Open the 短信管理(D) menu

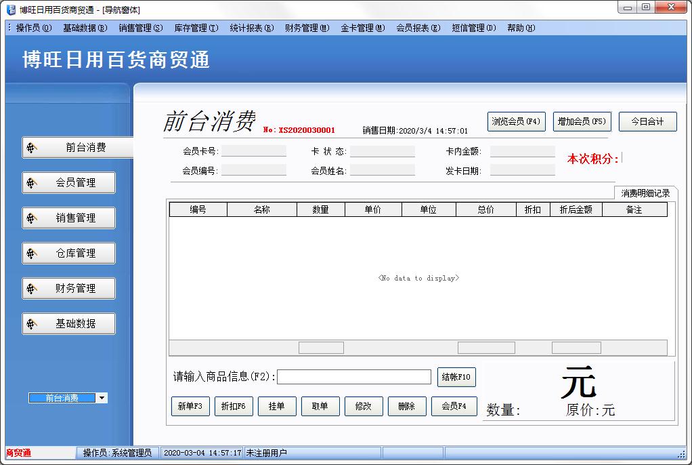(x=474, y=28)
